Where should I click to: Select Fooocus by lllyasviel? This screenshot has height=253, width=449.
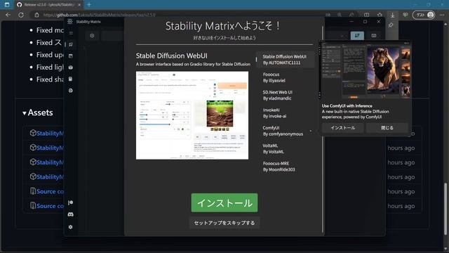(285, 77)
